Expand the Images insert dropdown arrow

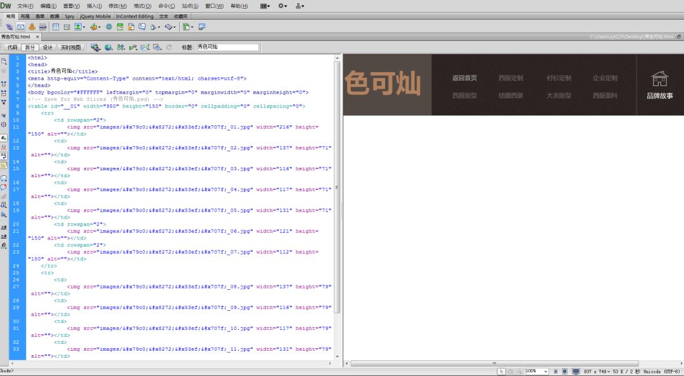click(85, 27)
